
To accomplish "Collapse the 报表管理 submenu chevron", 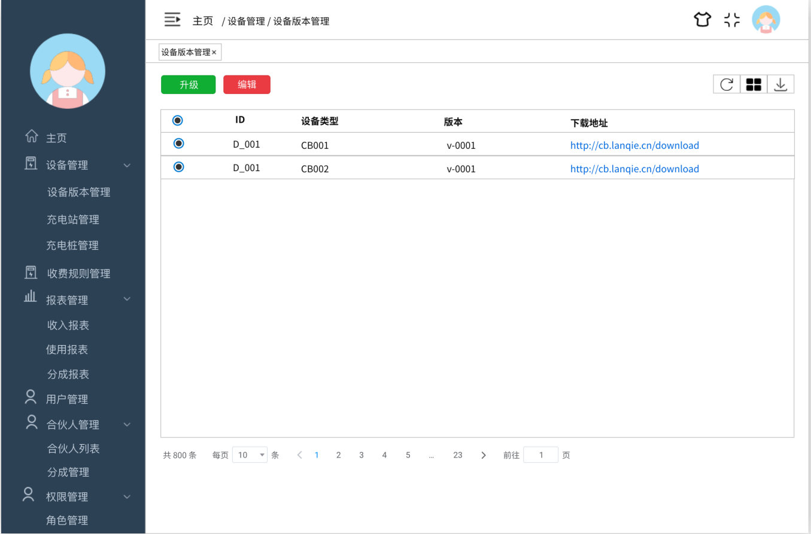I will [127, 298].
